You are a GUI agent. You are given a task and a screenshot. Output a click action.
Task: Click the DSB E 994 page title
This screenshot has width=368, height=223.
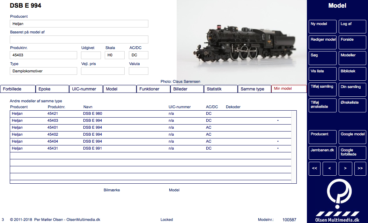pyautogui.click(x=25, y=6)
